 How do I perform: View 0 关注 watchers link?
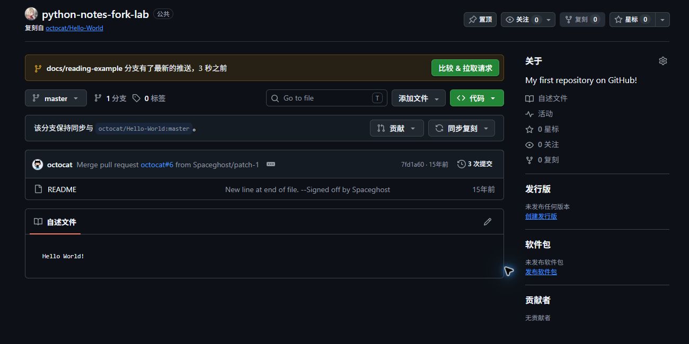pyautogui.click(x=548, y=144)
